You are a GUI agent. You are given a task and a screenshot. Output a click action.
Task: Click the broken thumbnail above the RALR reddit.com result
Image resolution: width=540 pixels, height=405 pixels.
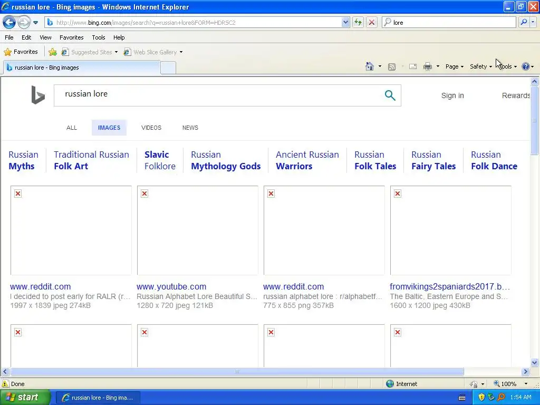coord(71,230)
